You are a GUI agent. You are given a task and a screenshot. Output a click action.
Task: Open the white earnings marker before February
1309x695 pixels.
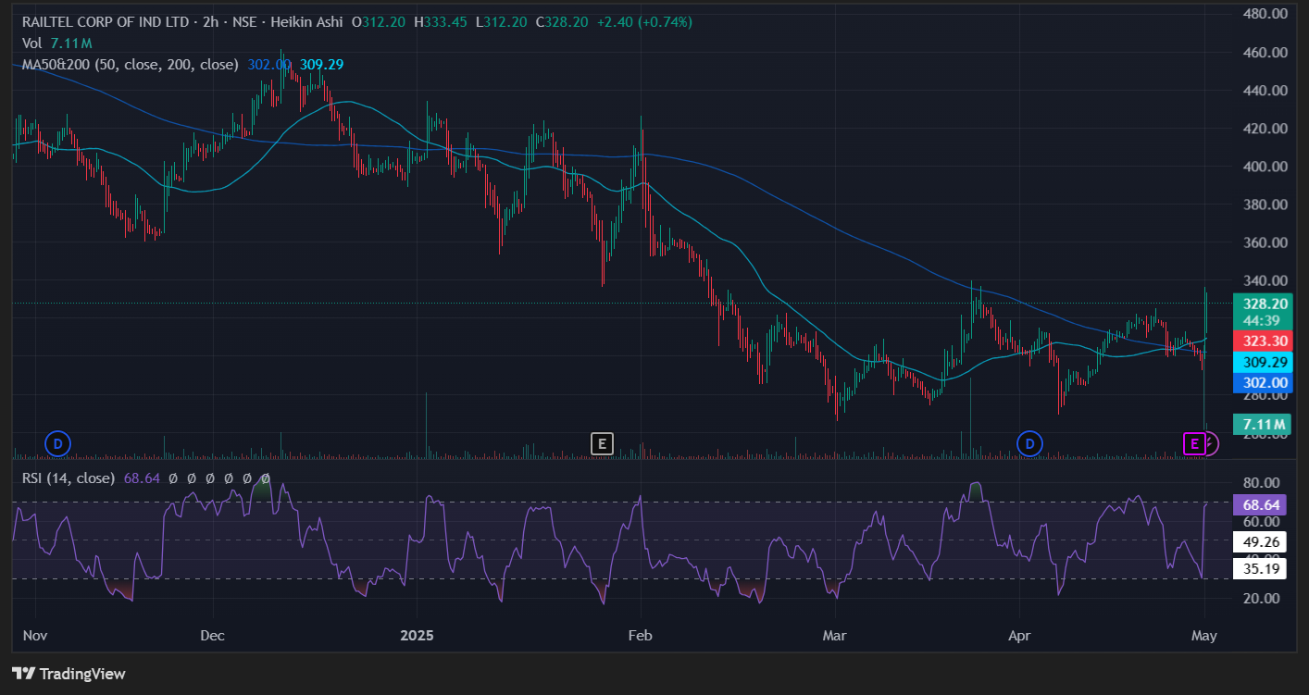coord(602,444)
